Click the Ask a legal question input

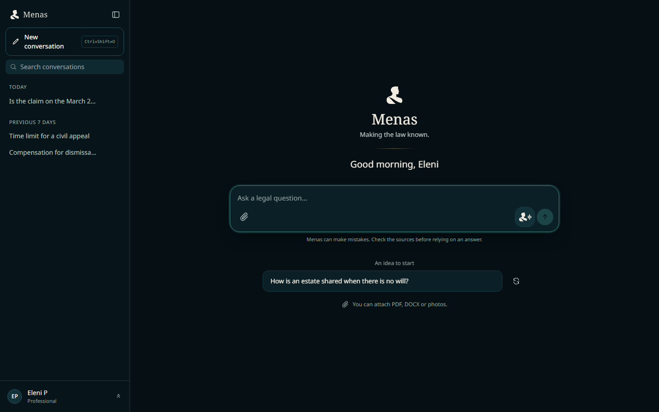394,198
